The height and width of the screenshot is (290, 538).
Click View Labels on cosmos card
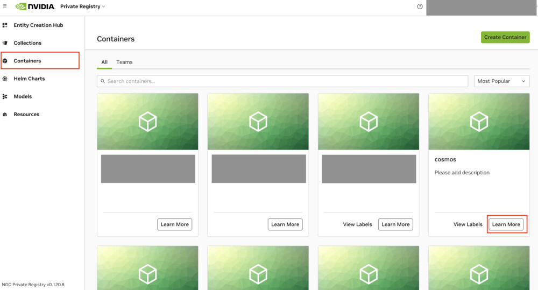click(x=468, y=224)
